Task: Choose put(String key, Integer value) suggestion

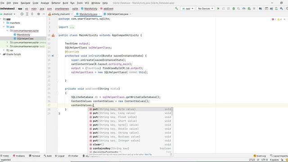Action: click(130, 141)
